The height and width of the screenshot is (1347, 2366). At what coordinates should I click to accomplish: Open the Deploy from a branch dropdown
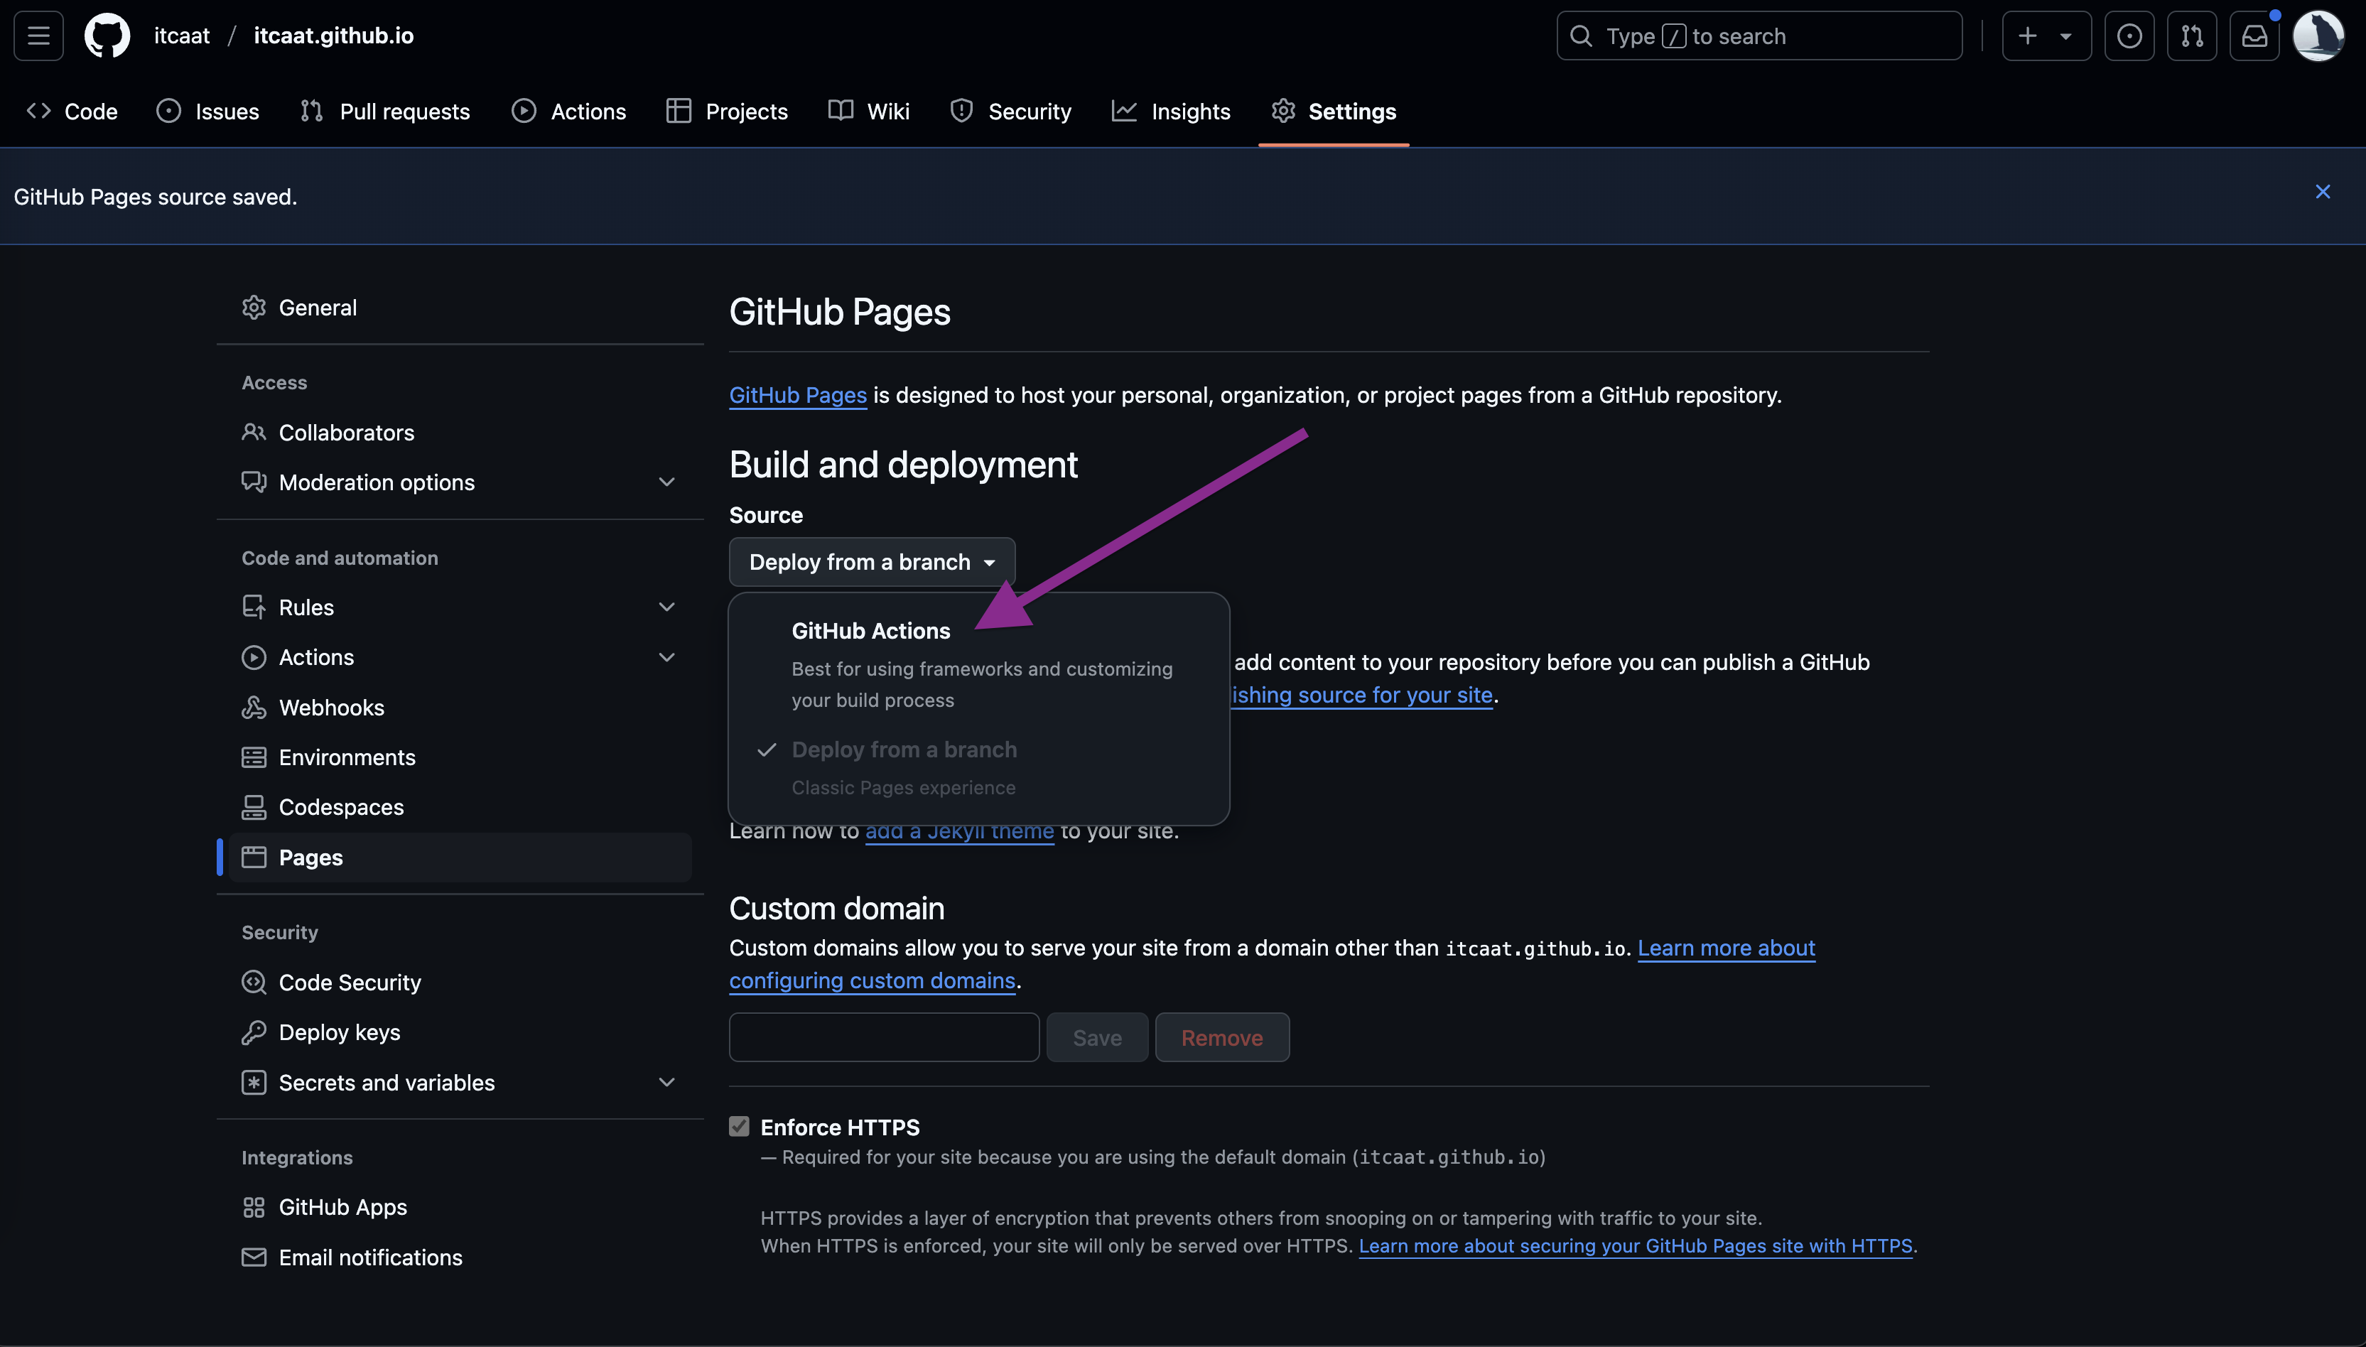coord(871,561)
